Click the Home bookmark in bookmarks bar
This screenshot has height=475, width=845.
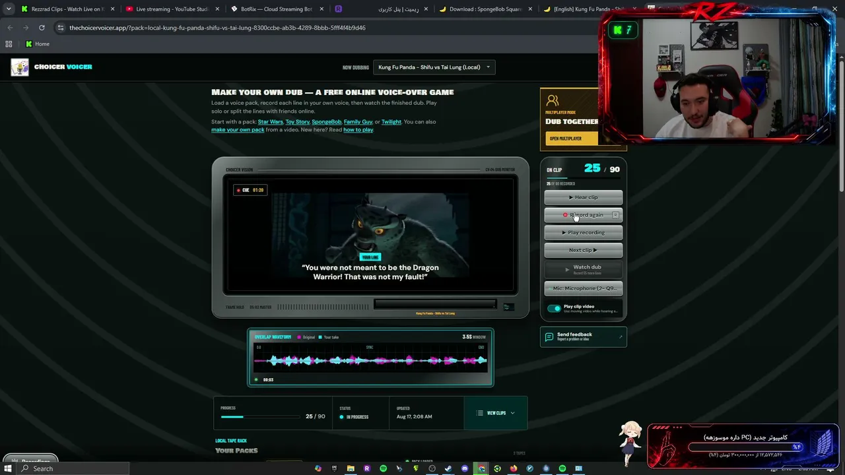(x=37, y=44)
